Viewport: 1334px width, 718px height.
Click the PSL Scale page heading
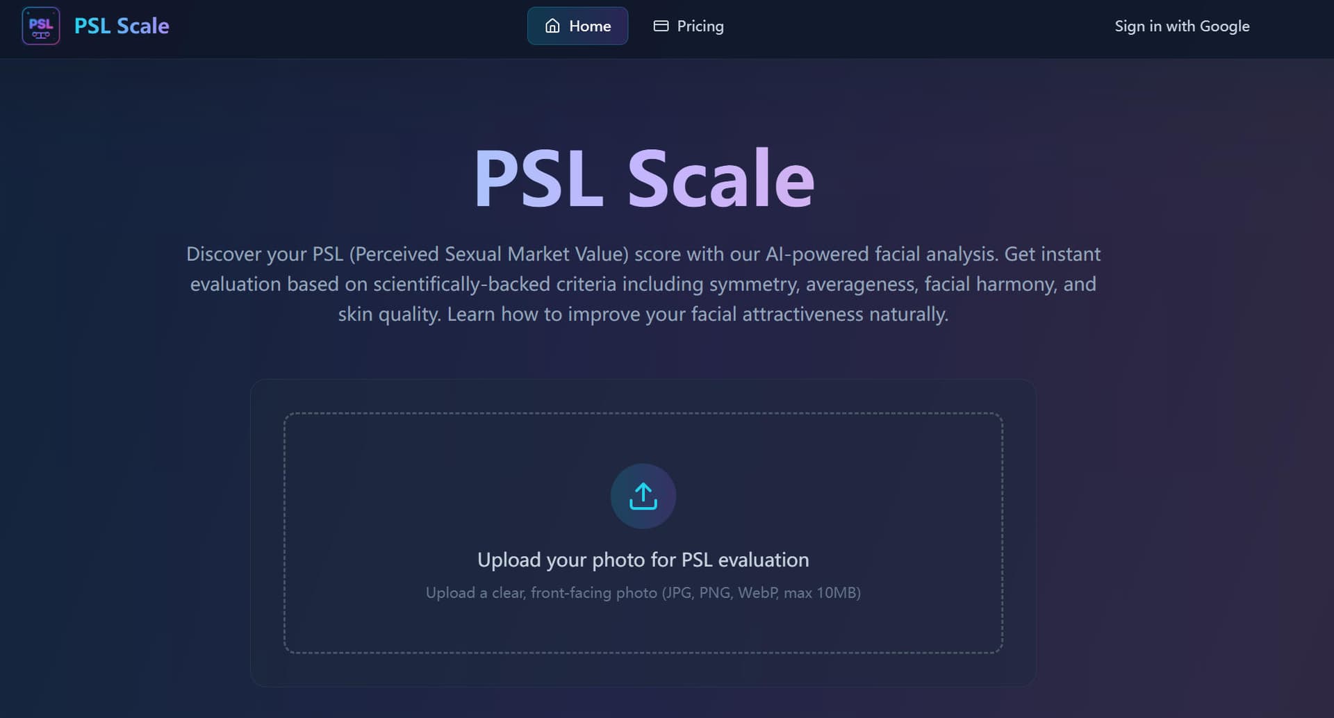click(x=643, y=178)
